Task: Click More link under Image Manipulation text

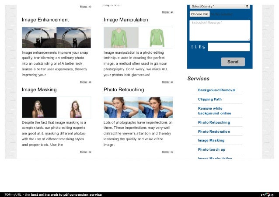Action: [167, 82]
